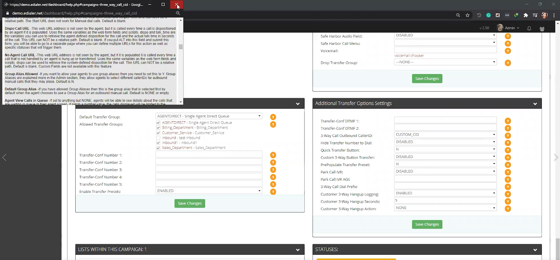This screenshot has width=560, height=260.
Task: Check the 'inbound - test inbound' group
Action: tap(158, 138)
